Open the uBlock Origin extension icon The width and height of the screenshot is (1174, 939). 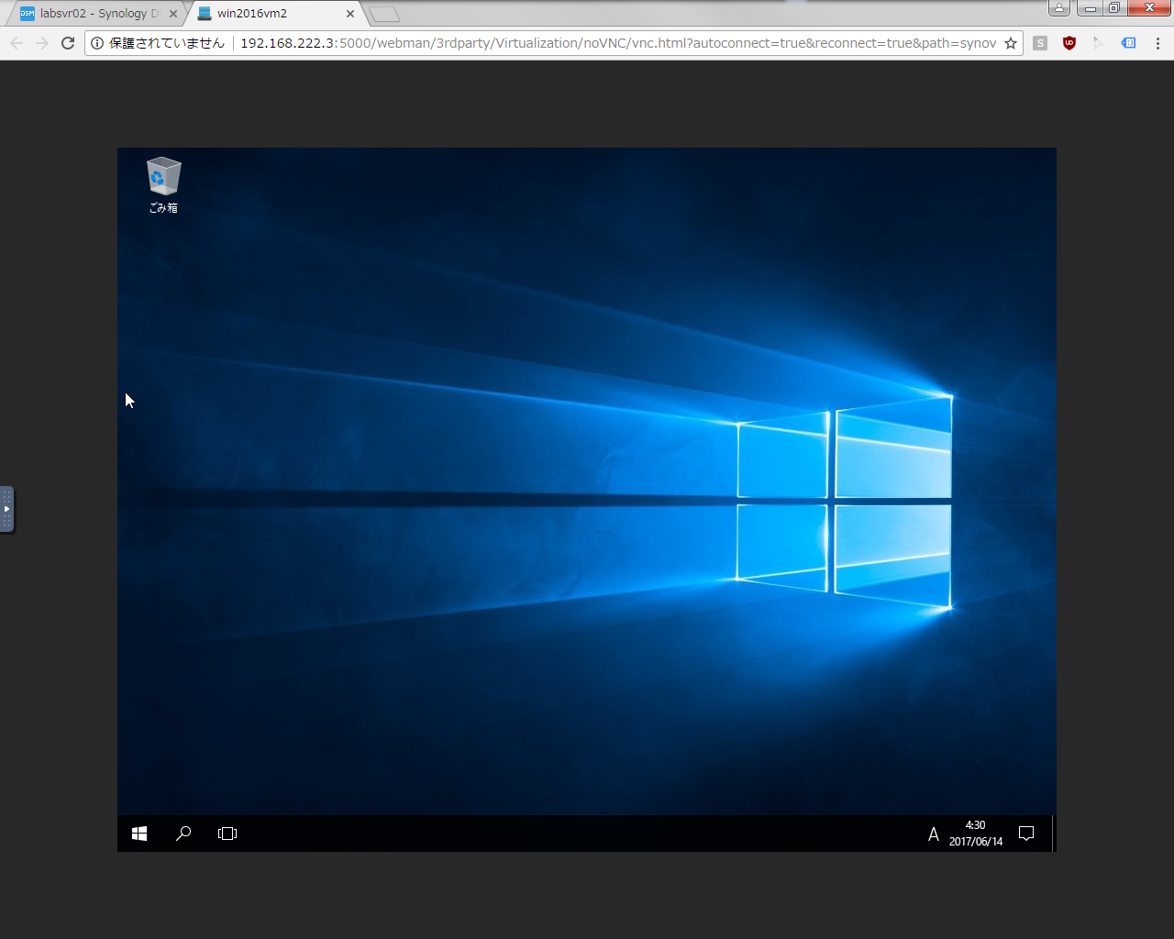click(x=1069, y=43)
